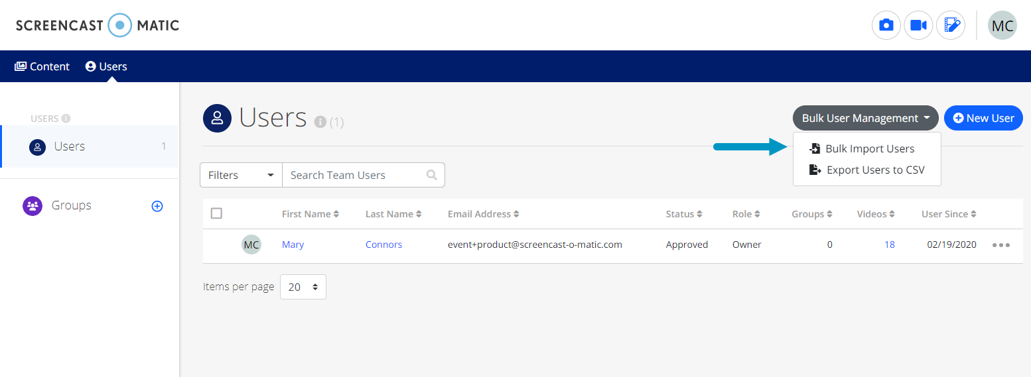1031x377 pixels.
Task: Sort by Groups column
Action: [x=812, y=214]
